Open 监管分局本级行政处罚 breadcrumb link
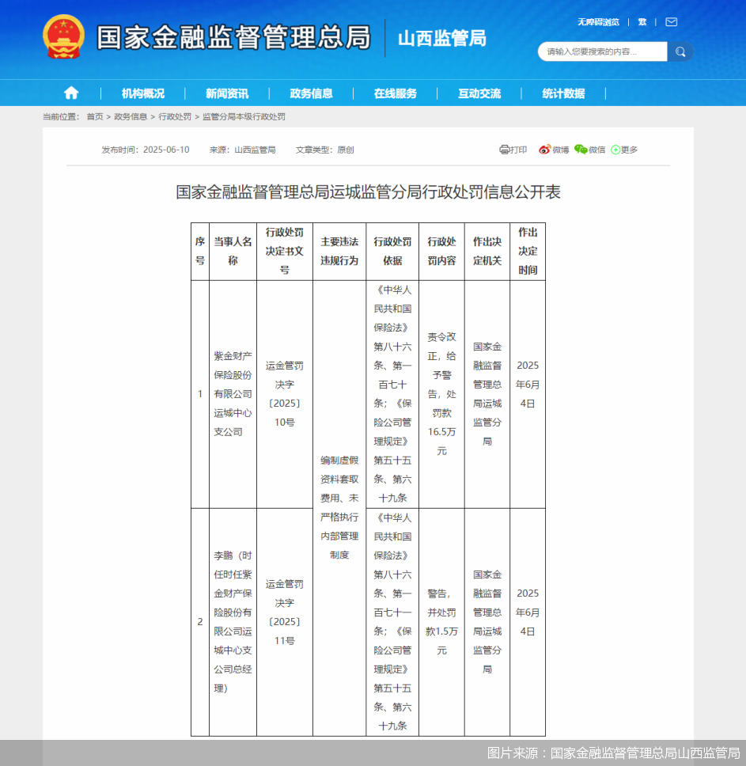The width and height of the screenshot is (746, 766). point(244,116)
